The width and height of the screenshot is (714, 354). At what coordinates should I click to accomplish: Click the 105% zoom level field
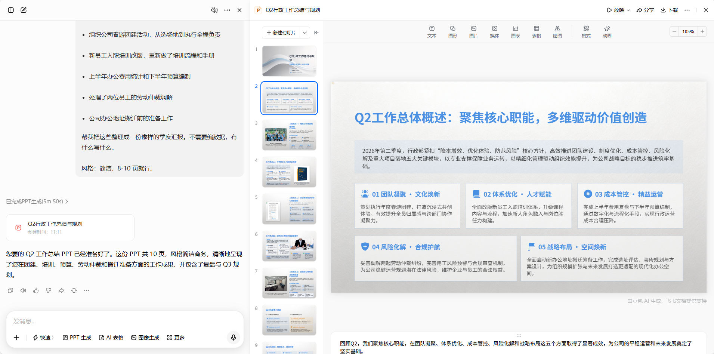688,32
